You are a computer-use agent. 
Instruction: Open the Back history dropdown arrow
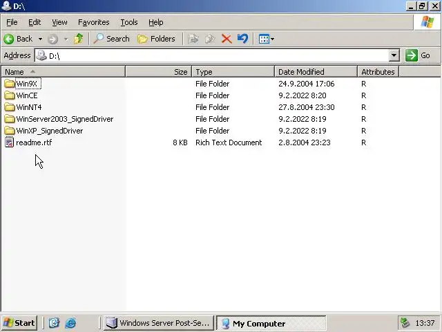(40, 39)
